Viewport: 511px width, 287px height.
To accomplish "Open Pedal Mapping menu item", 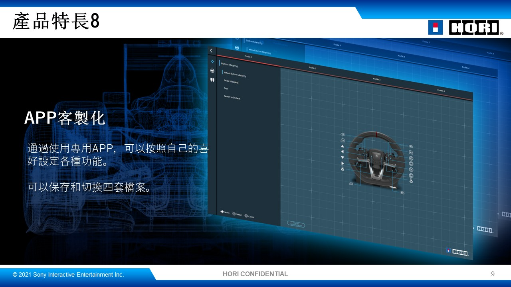I will [231, 82].
